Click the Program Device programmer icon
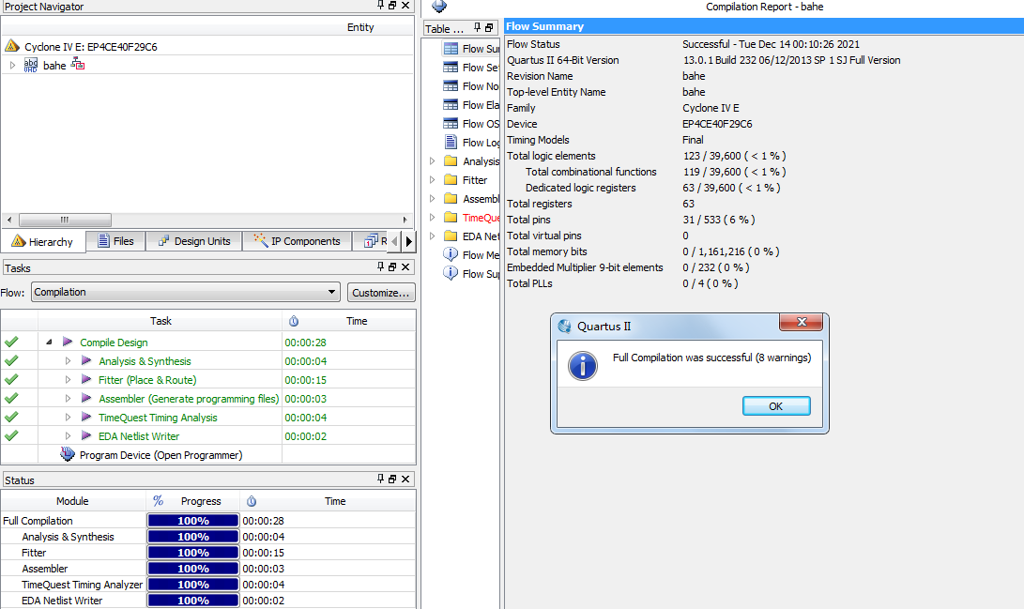The height and width of the screenshot is (609, 1024). (x=68, y=453)
